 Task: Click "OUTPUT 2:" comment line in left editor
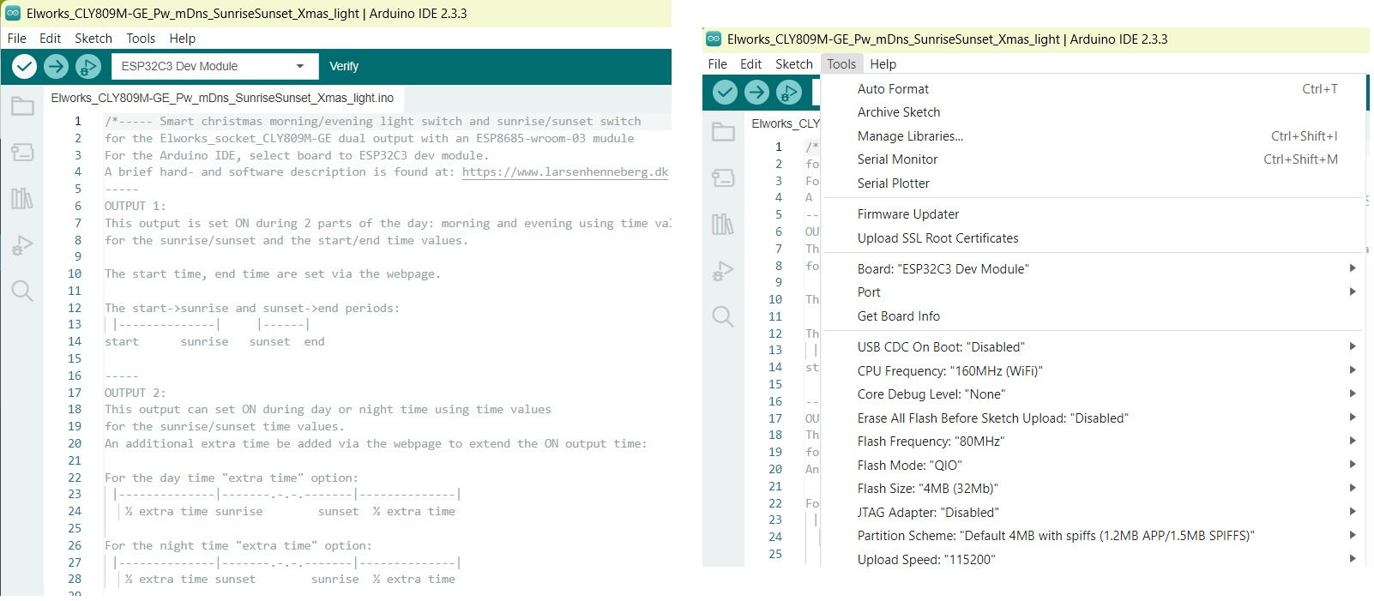click(x=136, y=393)
